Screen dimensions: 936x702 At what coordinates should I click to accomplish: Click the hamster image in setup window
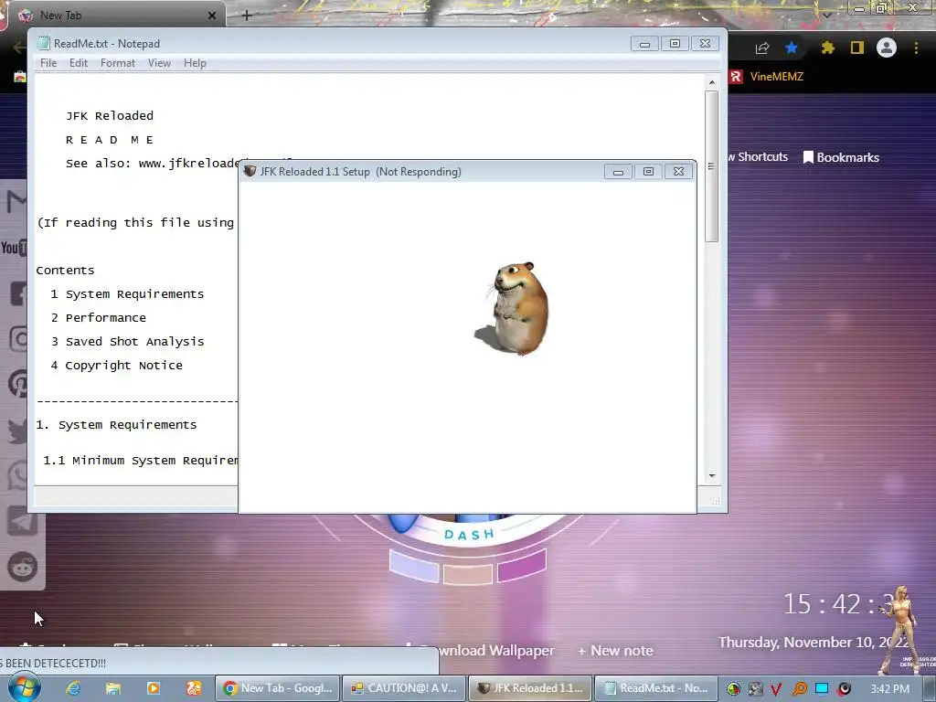coord(514,309)
